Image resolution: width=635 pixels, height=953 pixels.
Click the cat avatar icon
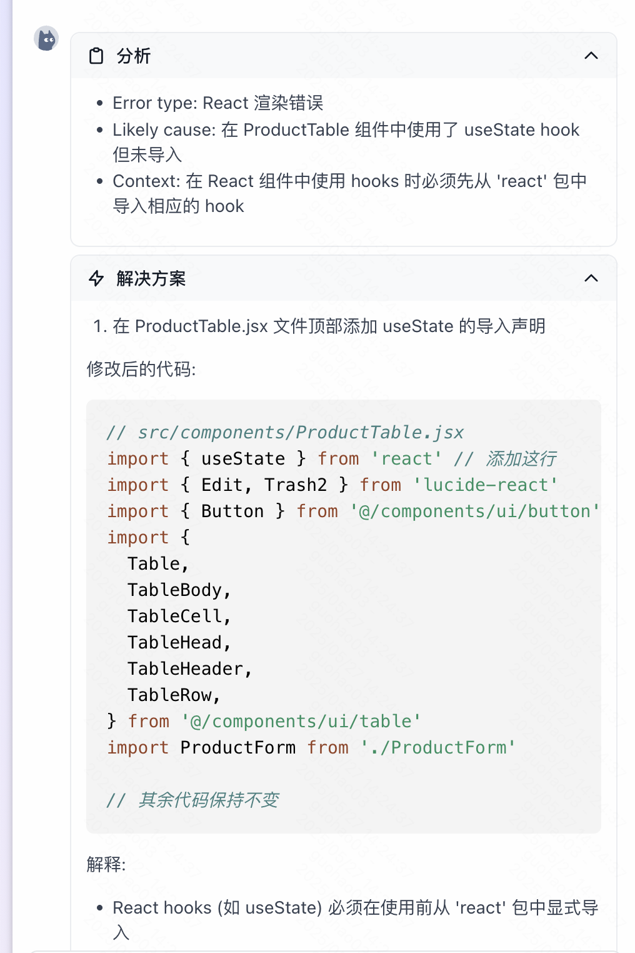pos(46,39)
